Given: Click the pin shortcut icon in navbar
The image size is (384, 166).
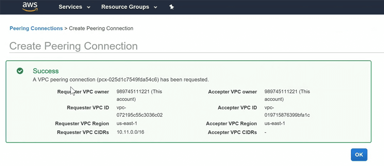Looking at the screenshot, I should tap(172, 7).
